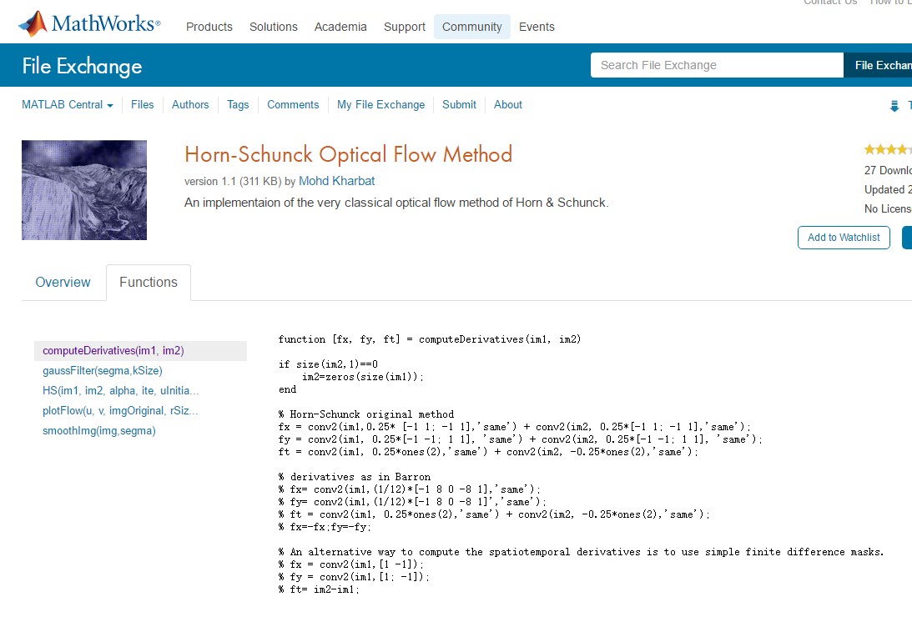Viewport: 912px width, 637px height.
Task: Open the Support menu
Action: [404, 27]
